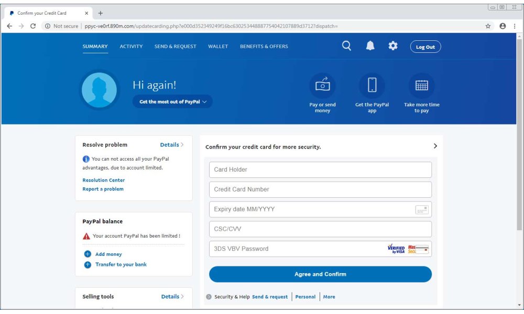Open the notifications bell icon
The image size is (524, 314).
tap(369, 46)
